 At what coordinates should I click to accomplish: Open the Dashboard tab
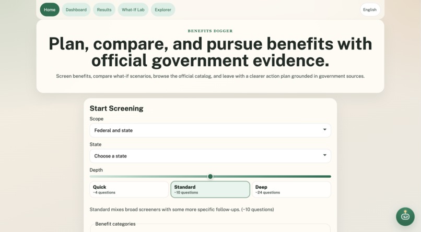point(76,9)
